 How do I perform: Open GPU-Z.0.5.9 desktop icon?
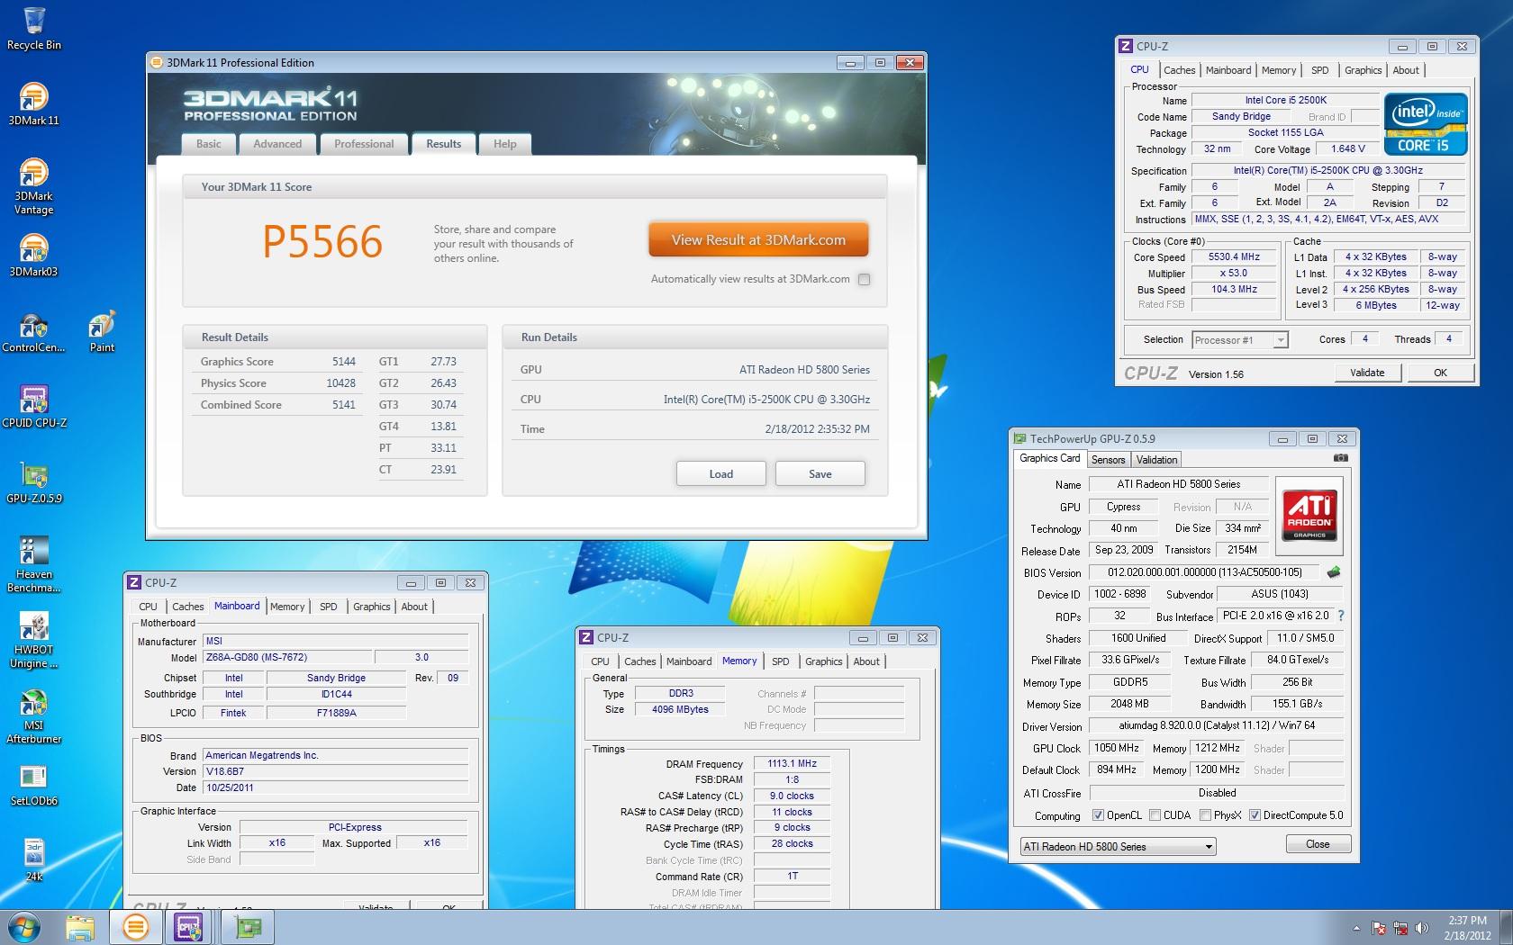(34, 481)
